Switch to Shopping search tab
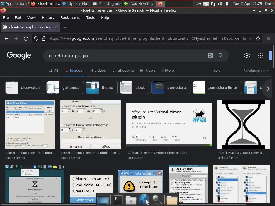 [123, 71]
